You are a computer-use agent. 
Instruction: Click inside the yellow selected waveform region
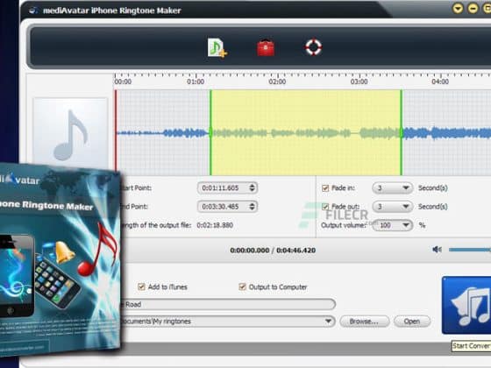[306, 132]
